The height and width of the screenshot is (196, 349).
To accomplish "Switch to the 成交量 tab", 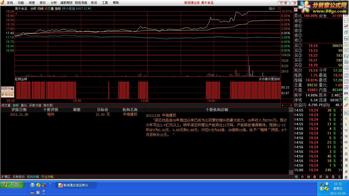I will (x=6, y=105).
